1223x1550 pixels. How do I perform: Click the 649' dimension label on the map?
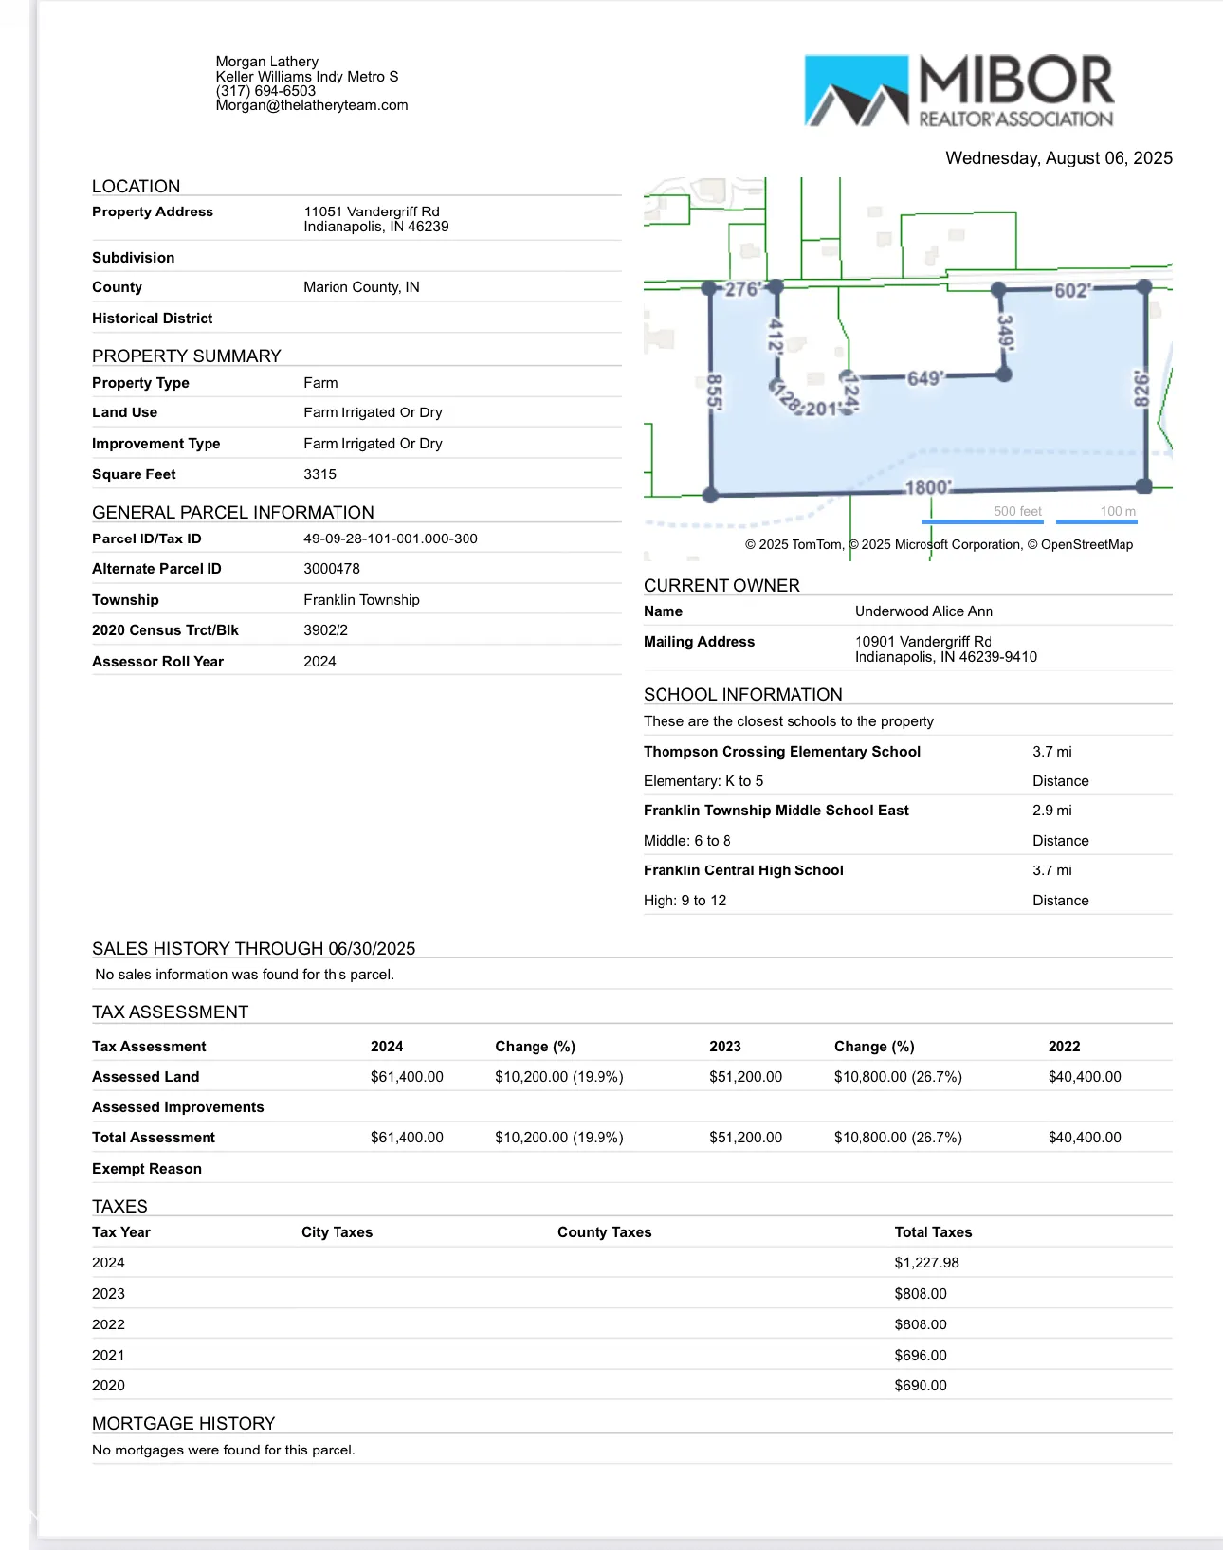click(x=924, y=378)
